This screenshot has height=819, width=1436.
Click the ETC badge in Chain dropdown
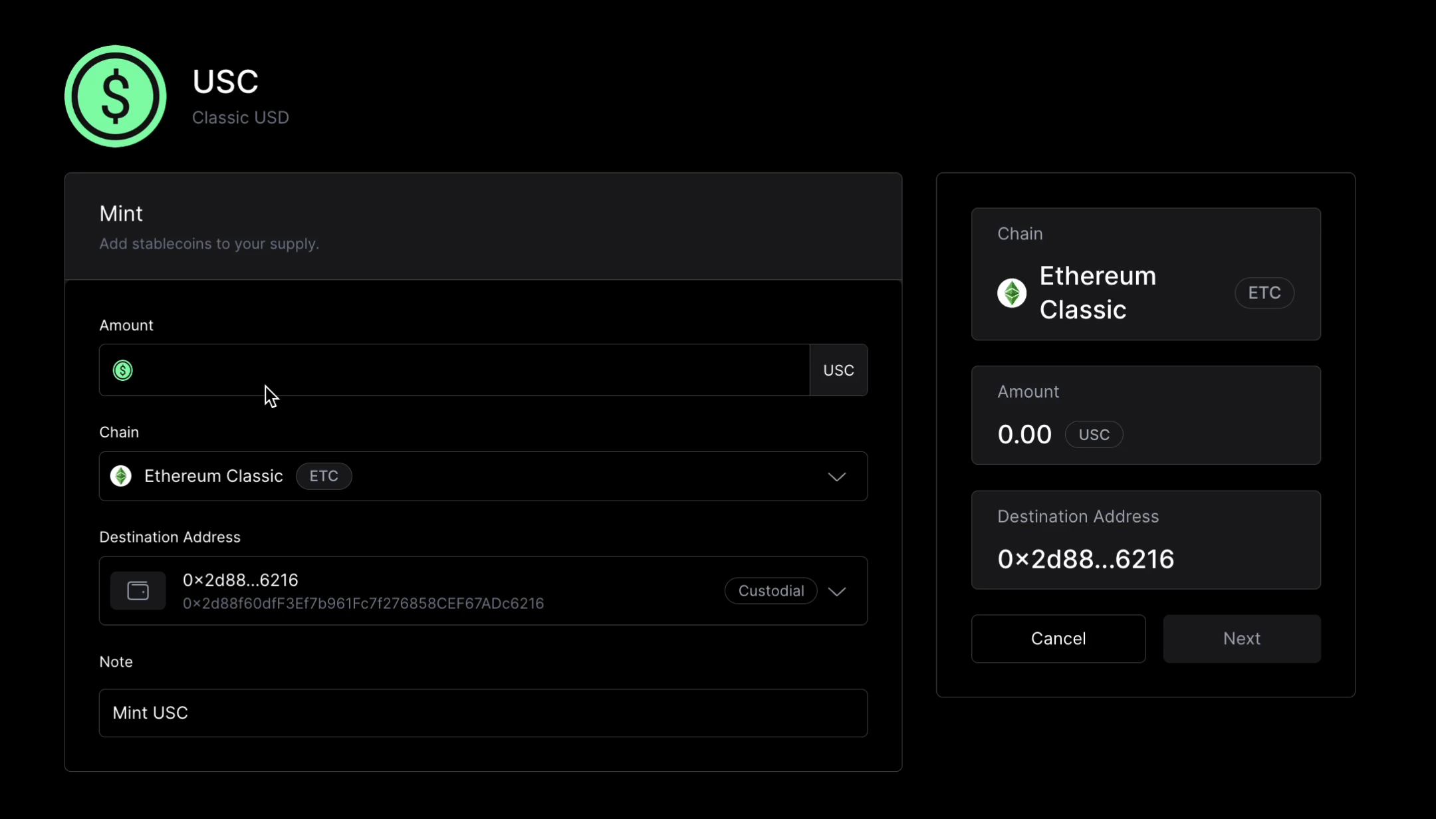324,476
